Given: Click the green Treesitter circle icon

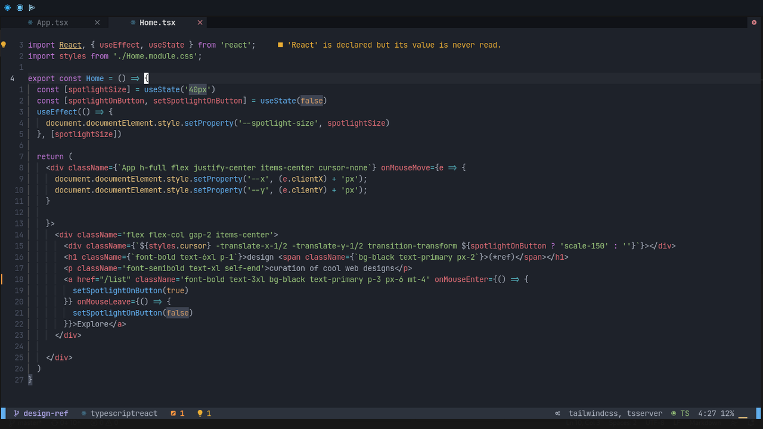Looking at the screenshot, I should pyautogui.click(x=674, y=413).
